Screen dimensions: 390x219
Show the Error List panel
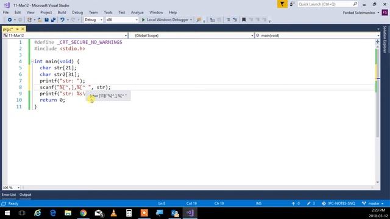click(x=9, y=195)
